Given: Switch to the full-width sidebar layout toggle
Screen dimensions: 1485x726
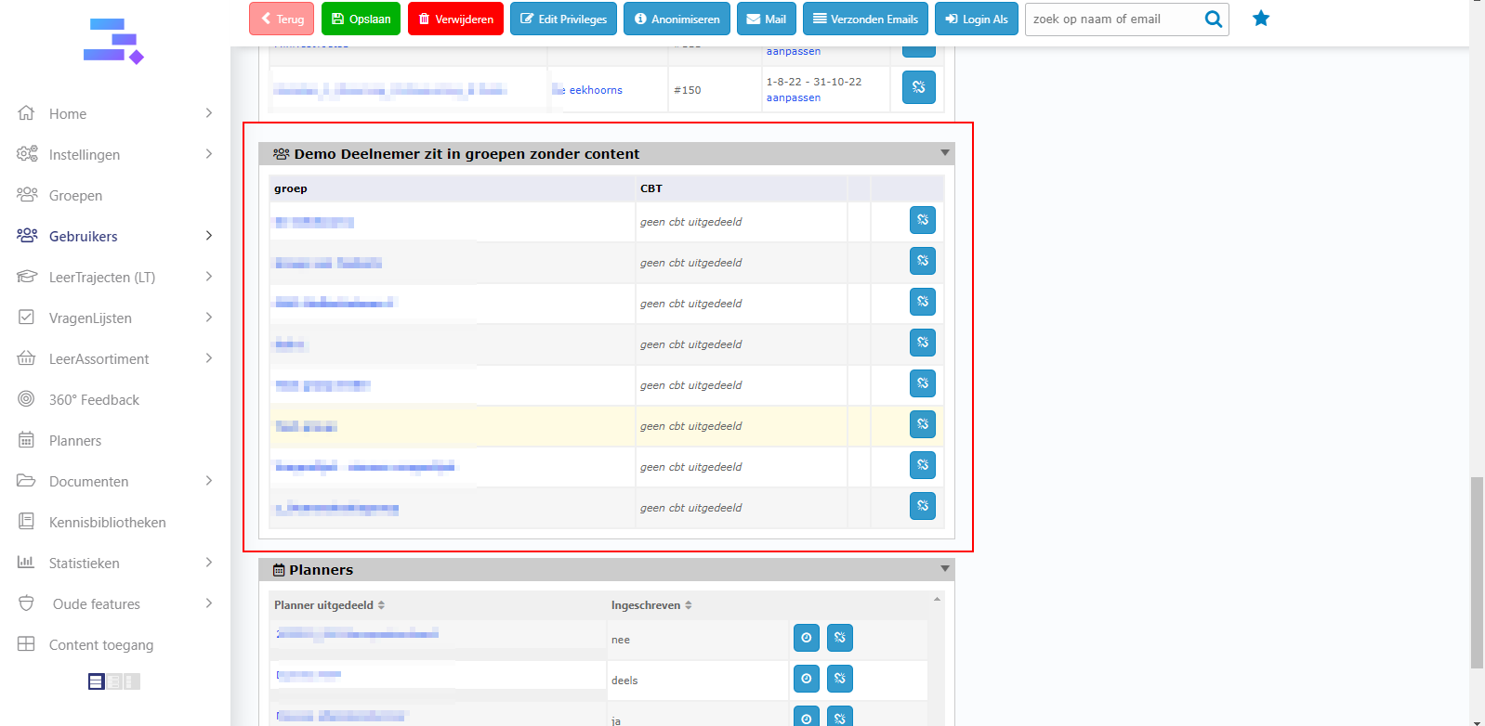Looking at the screenshot, I should [x=97, y=681].
